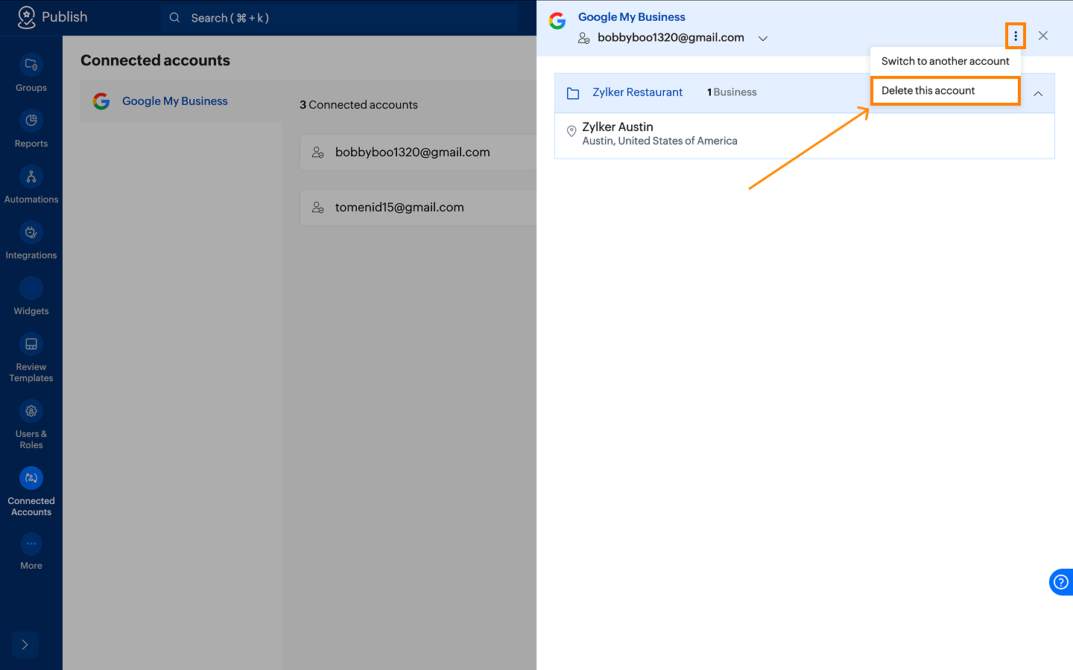Image resolution: width=1073 pixels, height=670 pixels.
Task: Choose Delete this account
Action: pyautogui.click(x=946, y=91)
